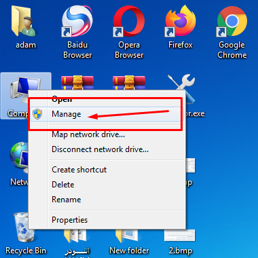Click the '2.bmp' file name label
Viewport: 258px width, 258px height.
pos(181,251)
